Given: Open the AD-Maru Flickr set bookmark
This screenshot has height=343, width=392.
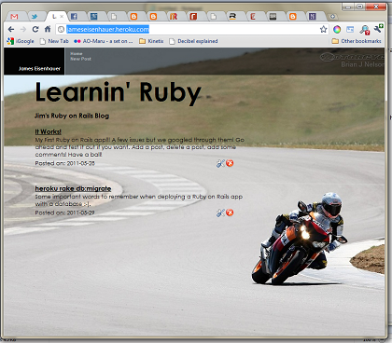Looking at the screenshot, I should point(104,41).
